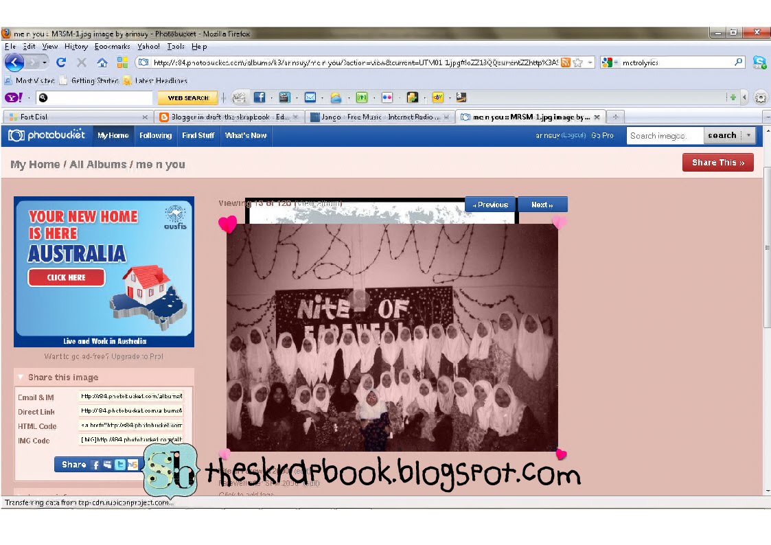Click the RSS feed icon in address bar

(566, 62)
